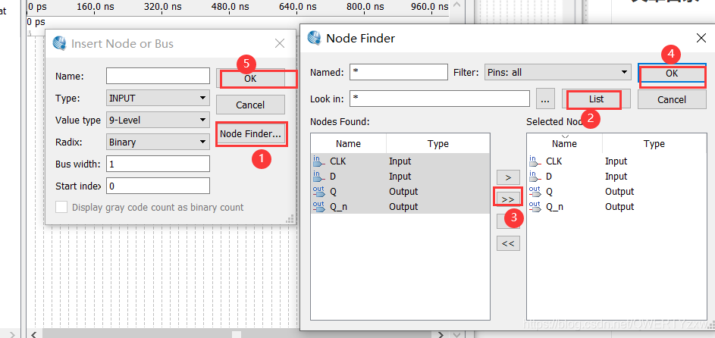This screenshot has width=715, height=338.
Task: Click the Q_n pin icon in Selected Nodes
Action: [535, 206]
